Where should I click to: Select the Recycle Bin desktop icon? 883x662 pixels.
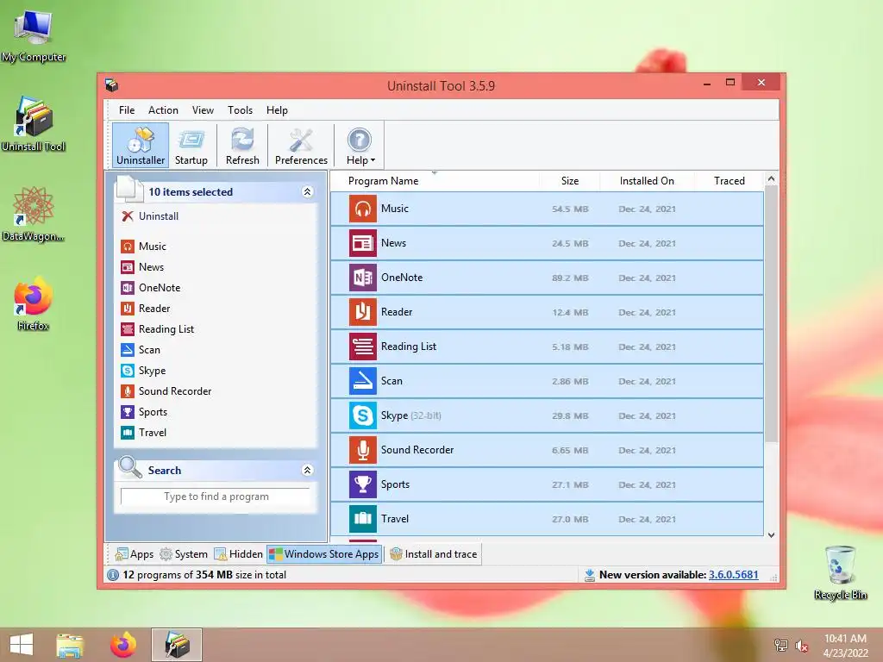pyautogui.click(x=840, y=572)
